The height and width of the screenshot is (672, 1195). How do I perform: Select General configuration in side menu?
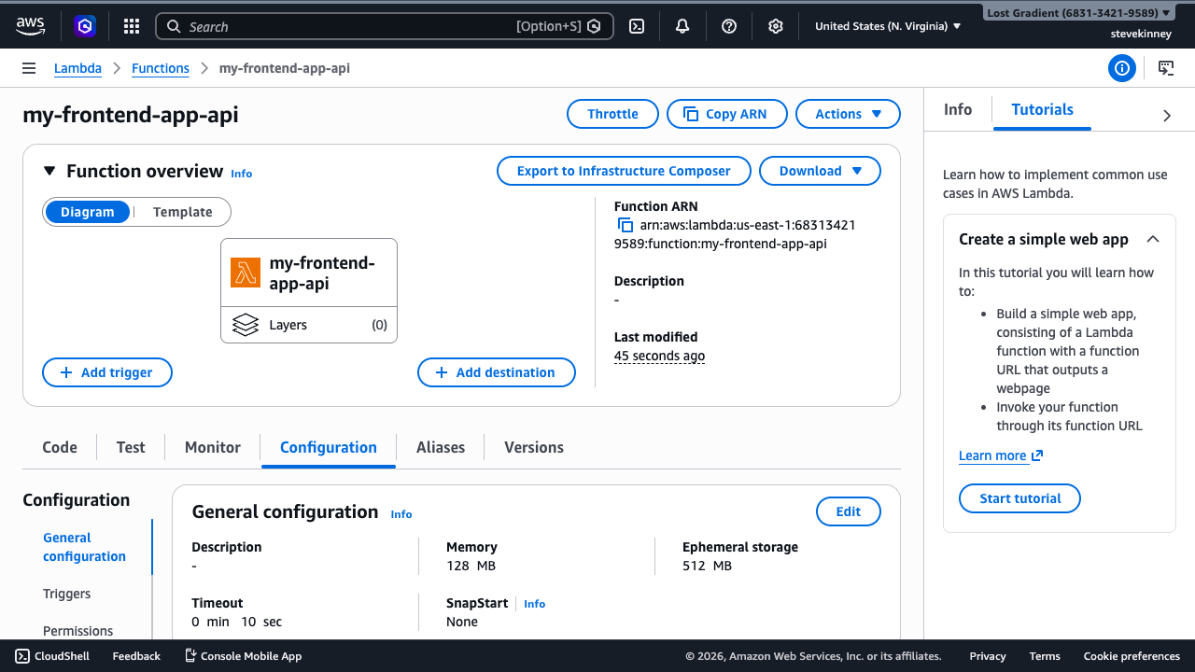coord(84,547)
